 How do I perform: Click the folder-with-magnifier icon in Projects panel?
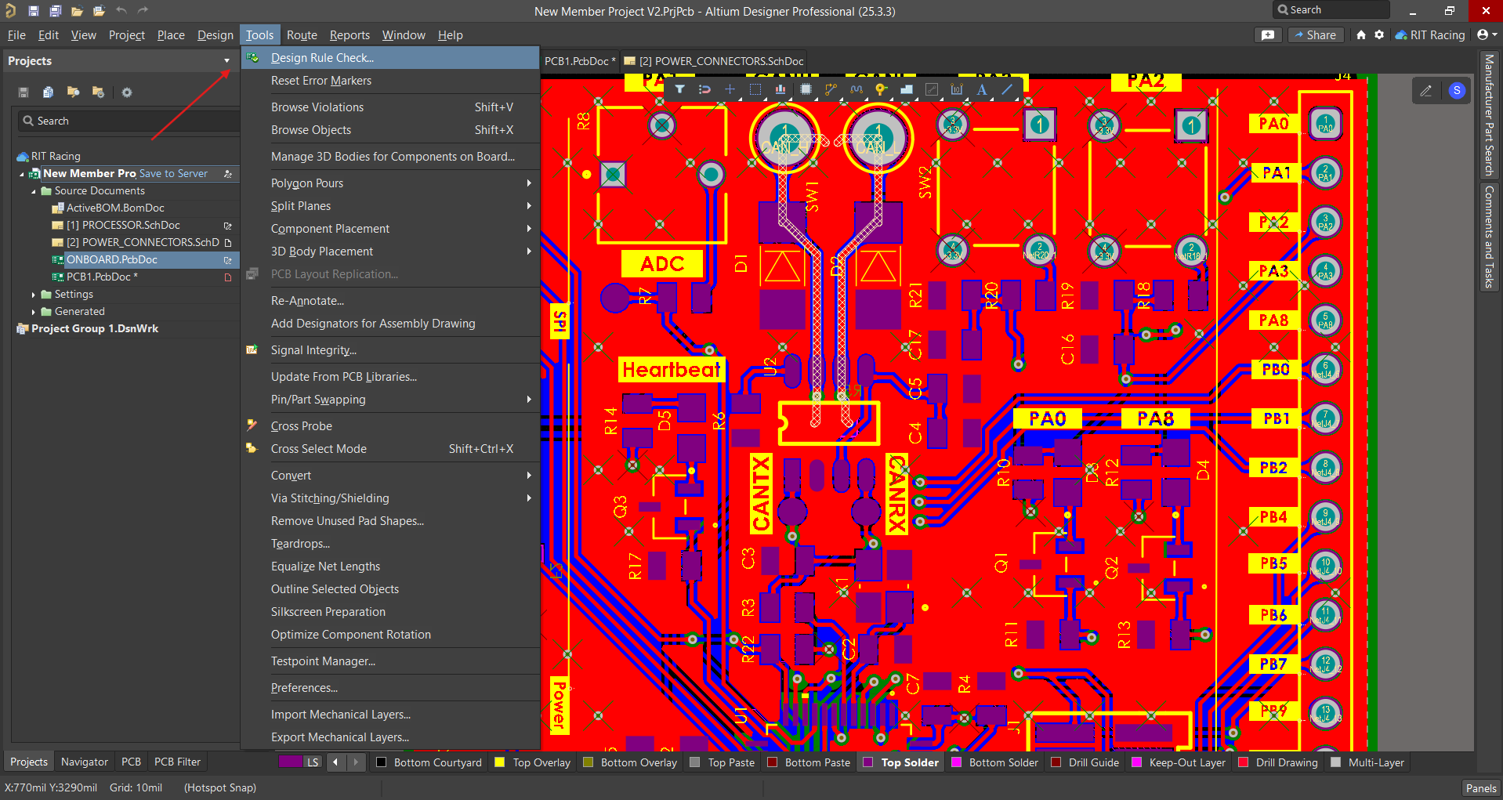tap(73, 92)
